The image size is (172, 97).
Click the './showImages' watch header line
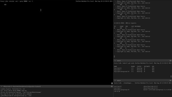point(143,83)
